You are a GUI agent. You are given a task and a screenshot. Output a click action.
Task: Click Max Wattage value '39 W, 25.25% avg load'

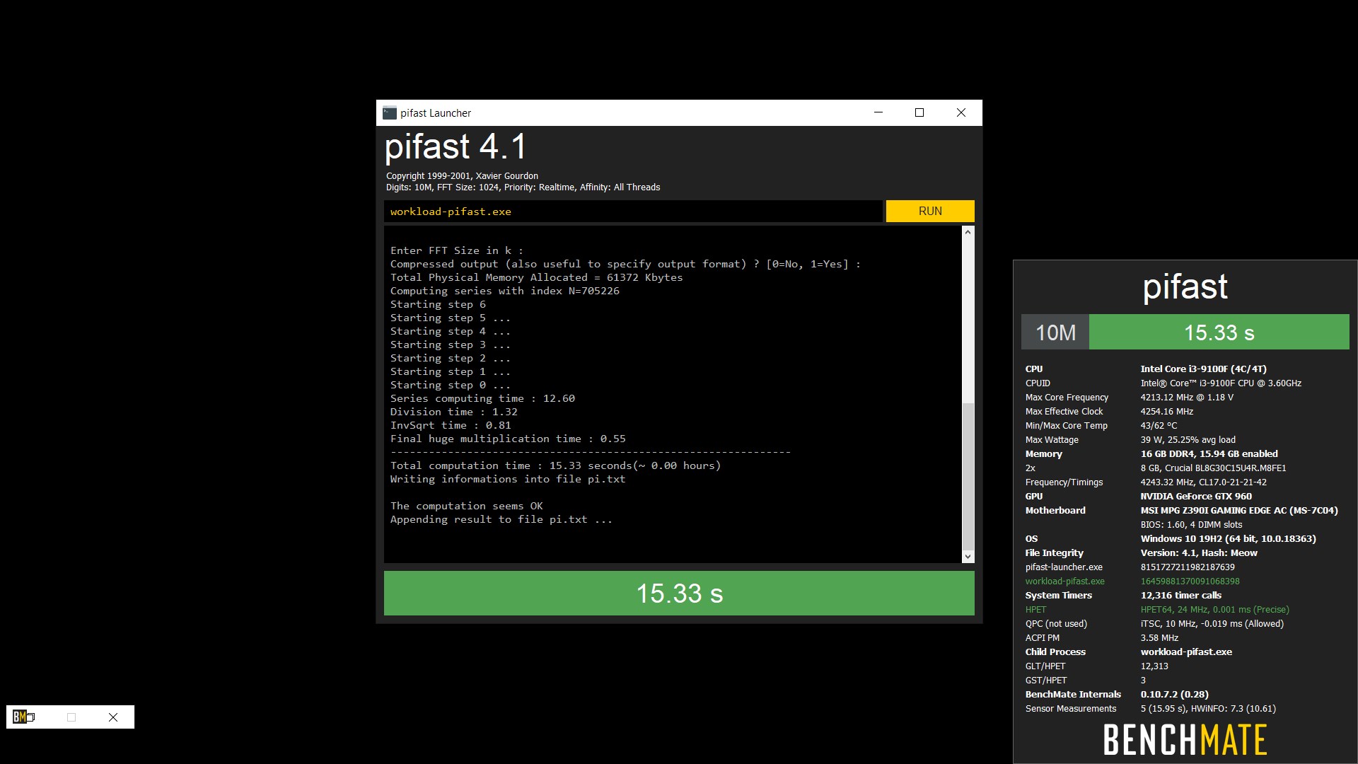click(x=1188, y=440)
